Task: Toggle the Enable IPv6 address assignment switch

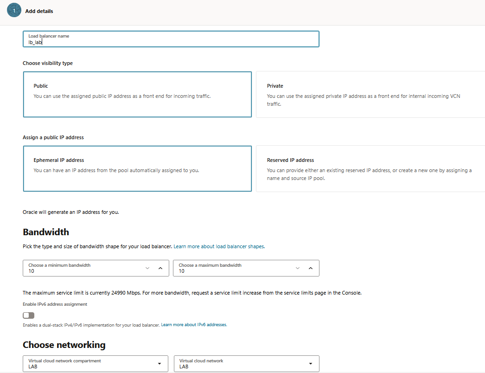Action: coord(28,315)
